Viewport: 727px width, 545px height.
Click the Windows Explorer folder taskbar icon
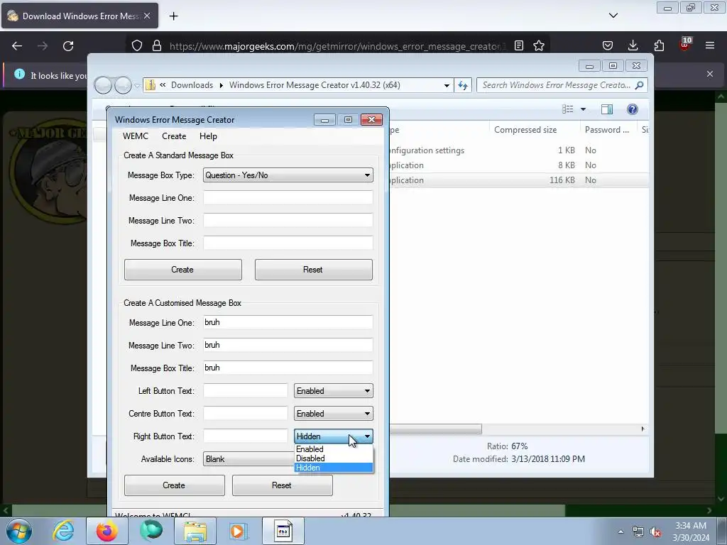pos(195,531)
